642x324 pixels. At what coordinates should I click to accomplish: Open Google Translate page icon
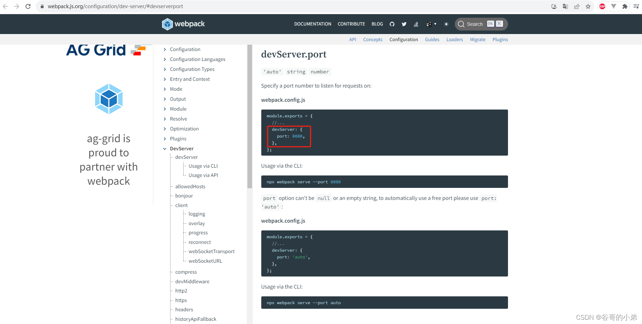coord(565,6)
